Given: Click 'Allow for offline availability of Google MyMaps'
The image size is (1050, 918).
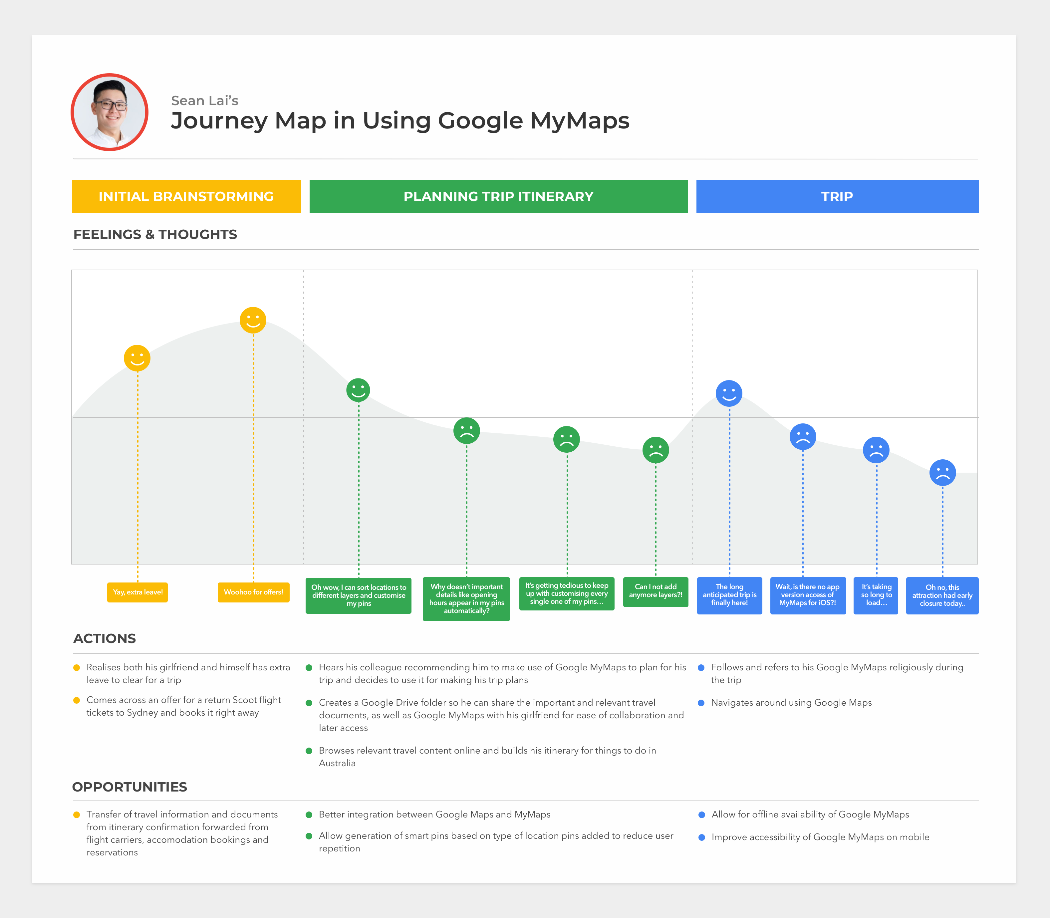Looking at the screenshot, I should pyautogui.click(x=810, y=814).
